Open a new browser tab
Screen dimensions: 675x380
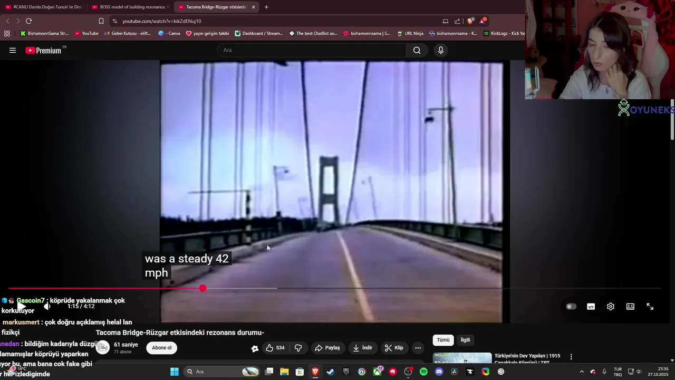point(266,7)
